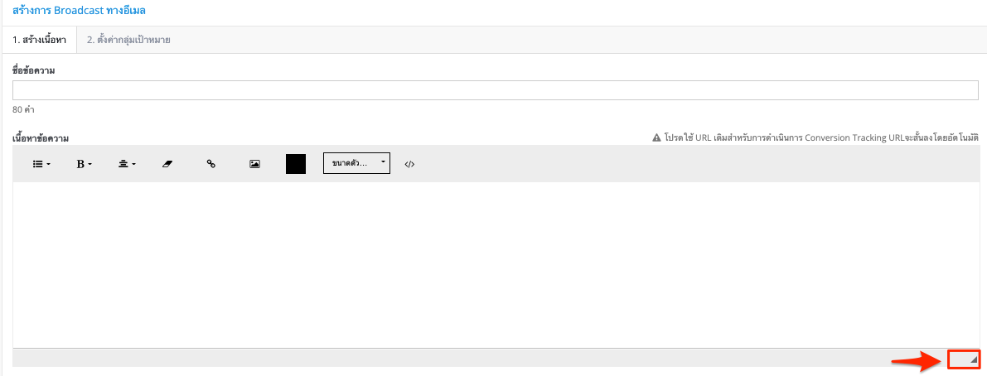
Task: Toggle the HTML code view icon
Action: tap(409, 164)
